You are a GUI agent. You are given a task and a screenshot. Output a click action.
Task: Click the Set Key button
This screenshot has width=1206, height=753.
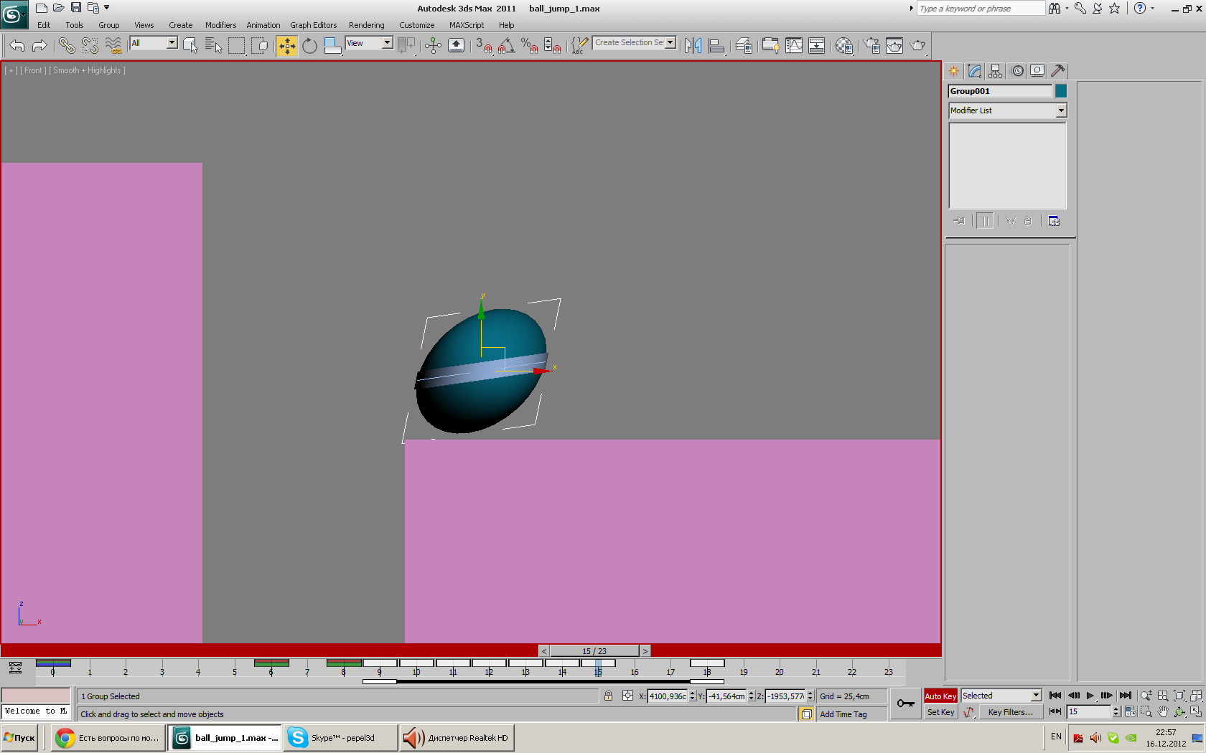click(x=940, y=712)
